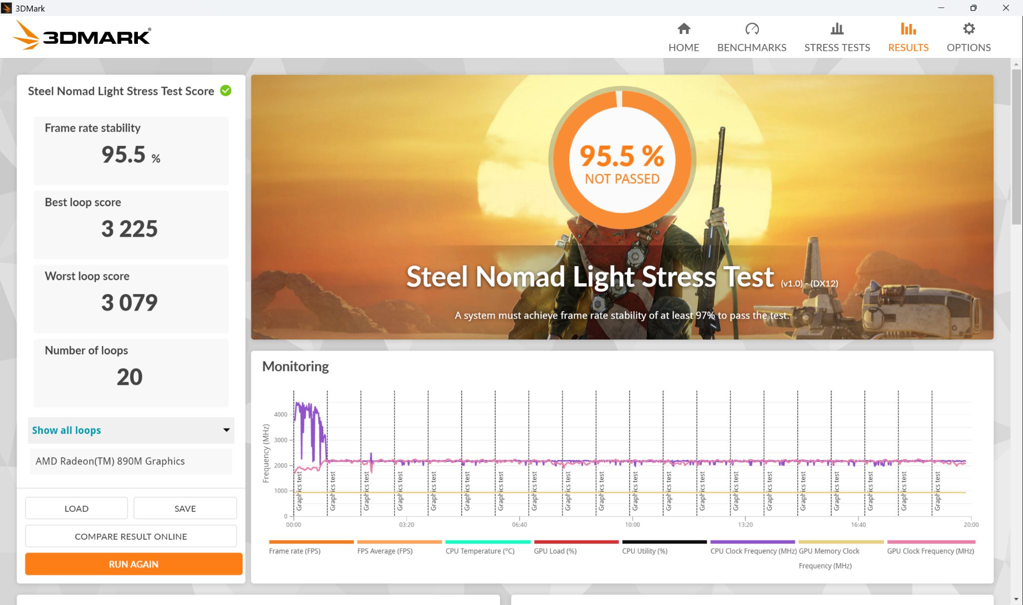Viewport: 1023px width, 605px height.
Task: Switch to the STRESS TESTS tab label
Action: (x=837, y=47)
